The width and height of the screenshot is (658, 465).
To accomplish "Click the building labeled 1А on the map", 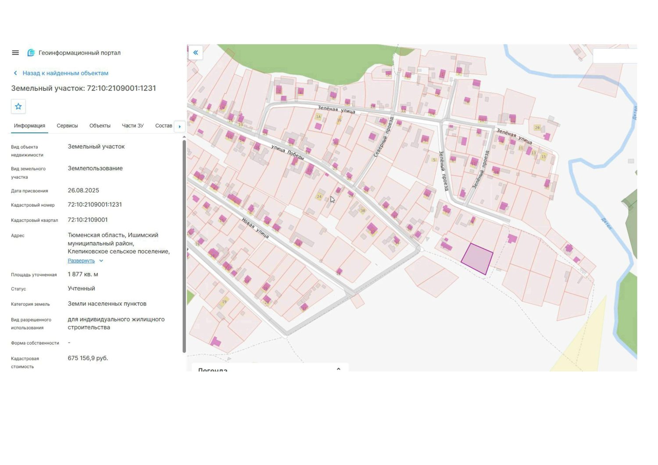I will (319, 117).
